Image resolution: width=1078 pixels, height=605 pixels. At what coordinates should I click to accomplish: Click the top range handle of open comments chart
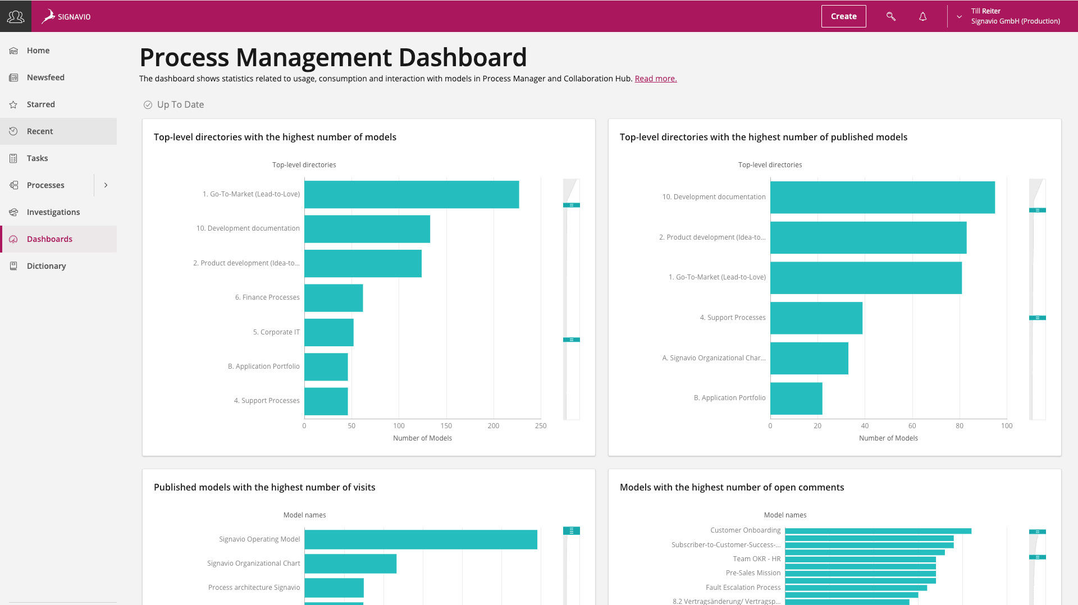point(1037,532)
